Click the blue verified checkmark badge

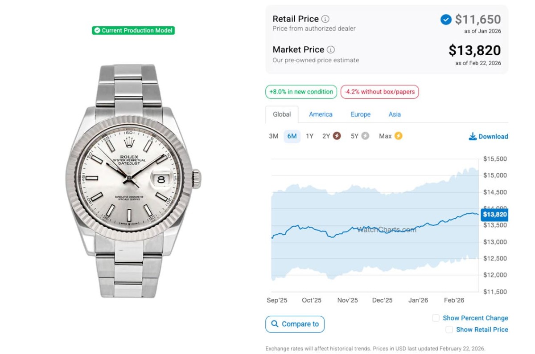click(x=446, y=20)
